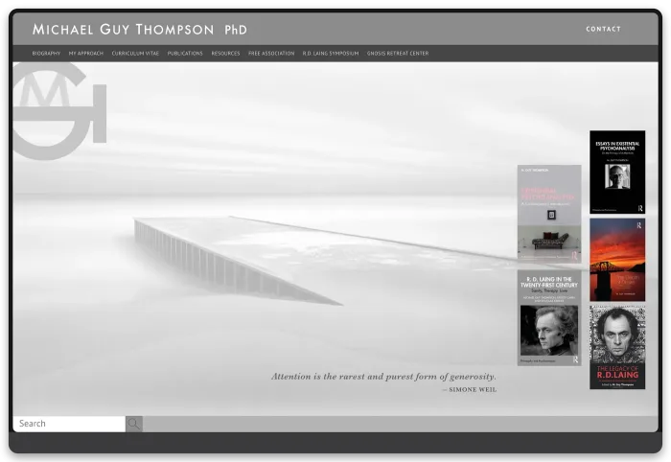
Task: Open Gnosis Retreat Center link
Action: (398, 54)
